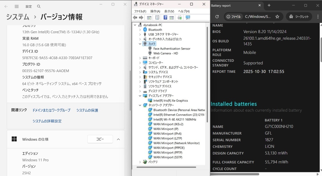Click the コピー button in Windows の仕様

[100, 139]
